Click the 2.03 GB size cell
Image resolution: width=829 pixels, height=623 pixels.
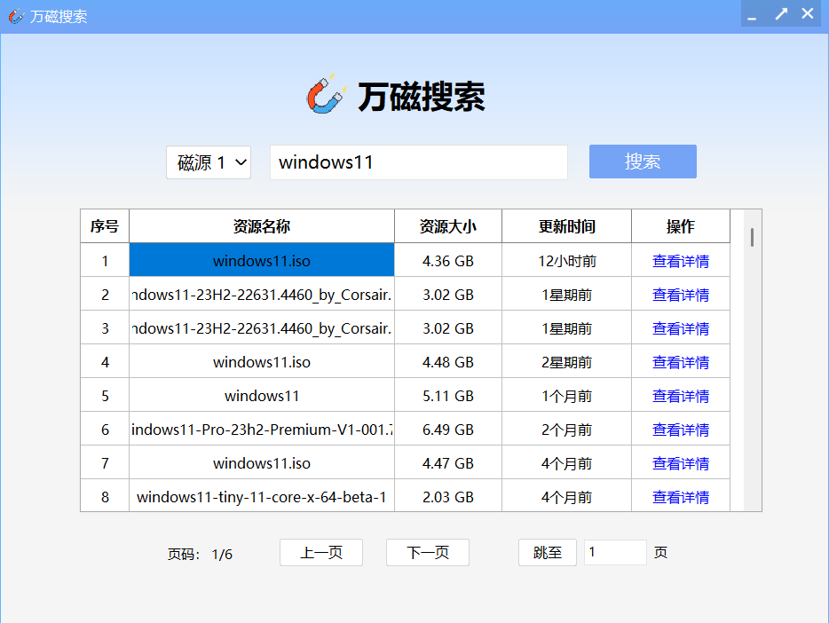[x=448, y=496]
